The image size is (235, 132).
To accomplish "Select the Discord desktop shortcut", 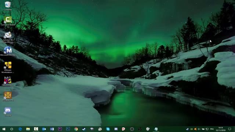I will coord(8,112).
